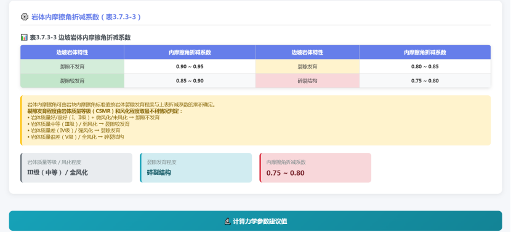Select the table title 边坡岩体内摩擦角折减系数
The width and height of the screenshot is (511, 232).
[x=95, y=37]
